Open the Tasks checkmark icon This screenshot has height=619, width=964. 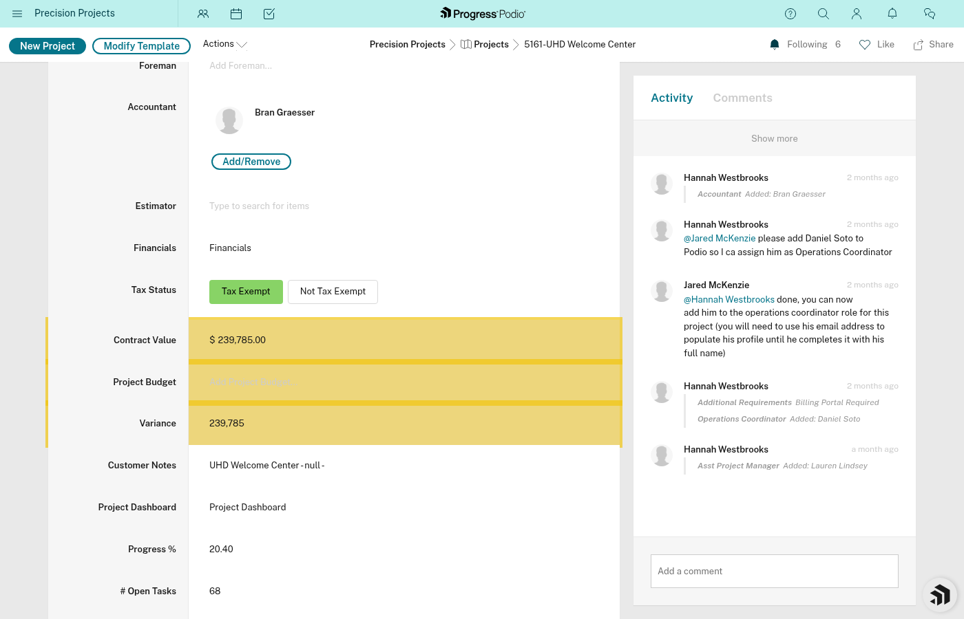click(269, 14)
